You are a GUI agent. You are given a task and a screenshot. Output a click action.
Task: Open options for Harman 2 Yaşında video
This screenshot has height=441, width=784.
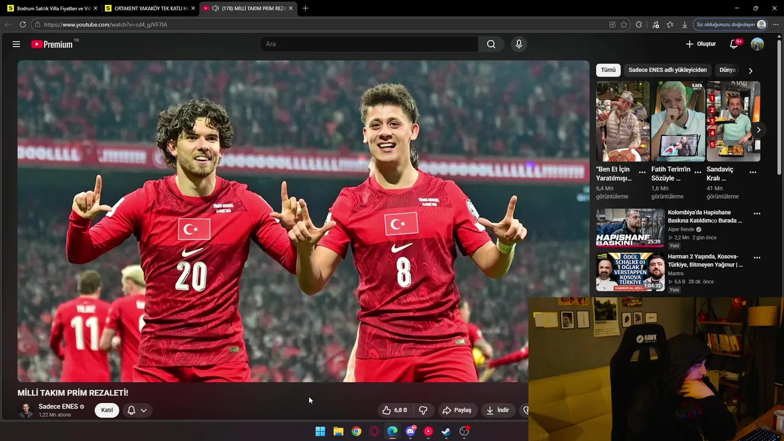(x=757, y=258)
